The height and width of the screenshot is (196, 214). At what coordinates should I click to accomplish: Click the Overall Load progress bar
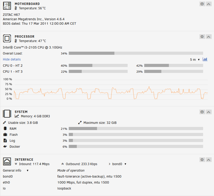coord(136,53)
